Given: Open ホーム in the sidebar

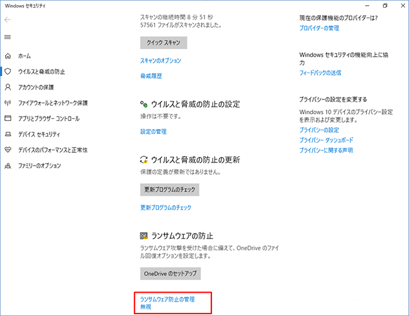Looking at the screenshot, I should (25, 56).
